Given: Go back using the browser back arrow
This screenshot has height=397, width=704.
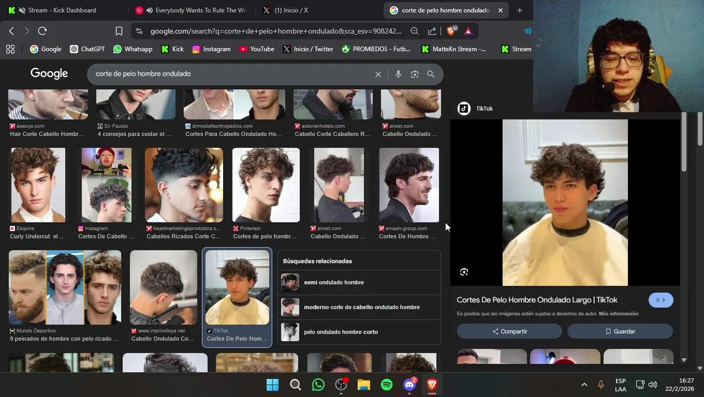Looking at the screenshot, I should point(12,31).
